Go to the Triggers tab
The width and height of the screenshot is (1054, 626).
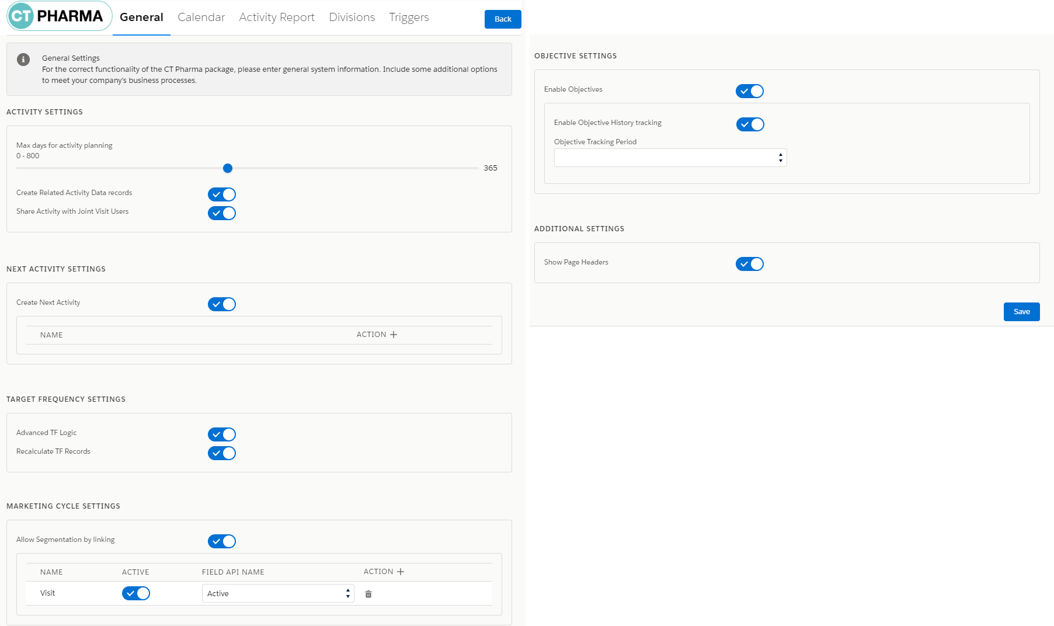click(x=409, y=18)
